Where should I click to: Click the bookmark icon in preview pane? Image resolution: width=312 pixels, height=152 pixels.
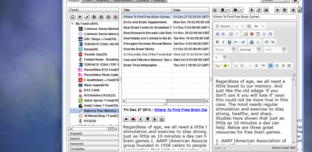tap(148, 119)
